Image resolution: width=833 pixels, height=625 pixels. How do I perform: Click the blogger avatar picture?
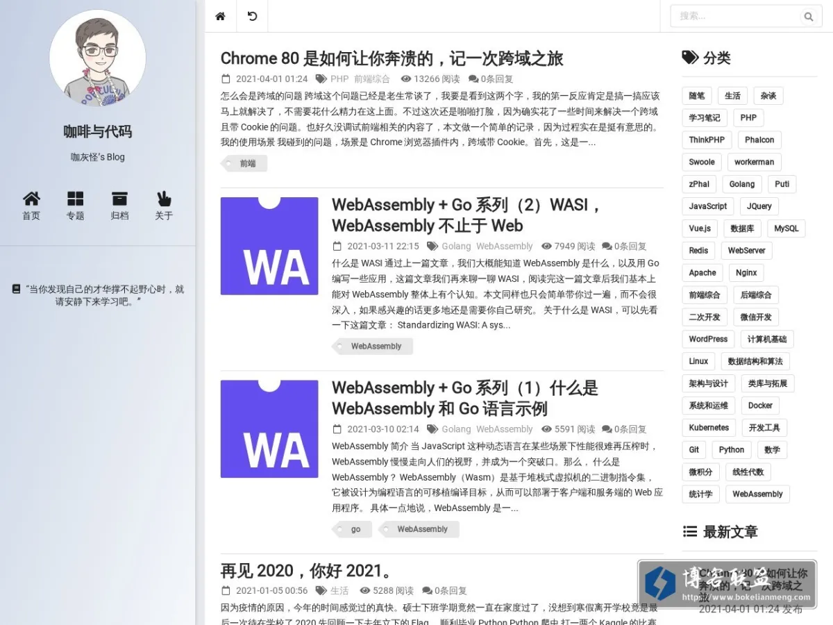[98, 58]
